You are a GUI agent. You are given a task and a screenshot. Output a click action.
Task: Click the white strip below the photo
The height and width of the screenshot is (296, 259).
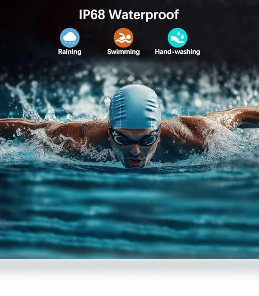(129, 277)
